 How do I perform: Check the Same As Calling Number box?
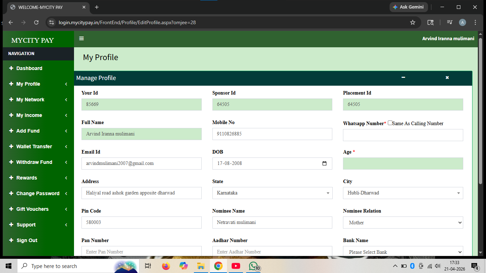click(x=390, y=123)
